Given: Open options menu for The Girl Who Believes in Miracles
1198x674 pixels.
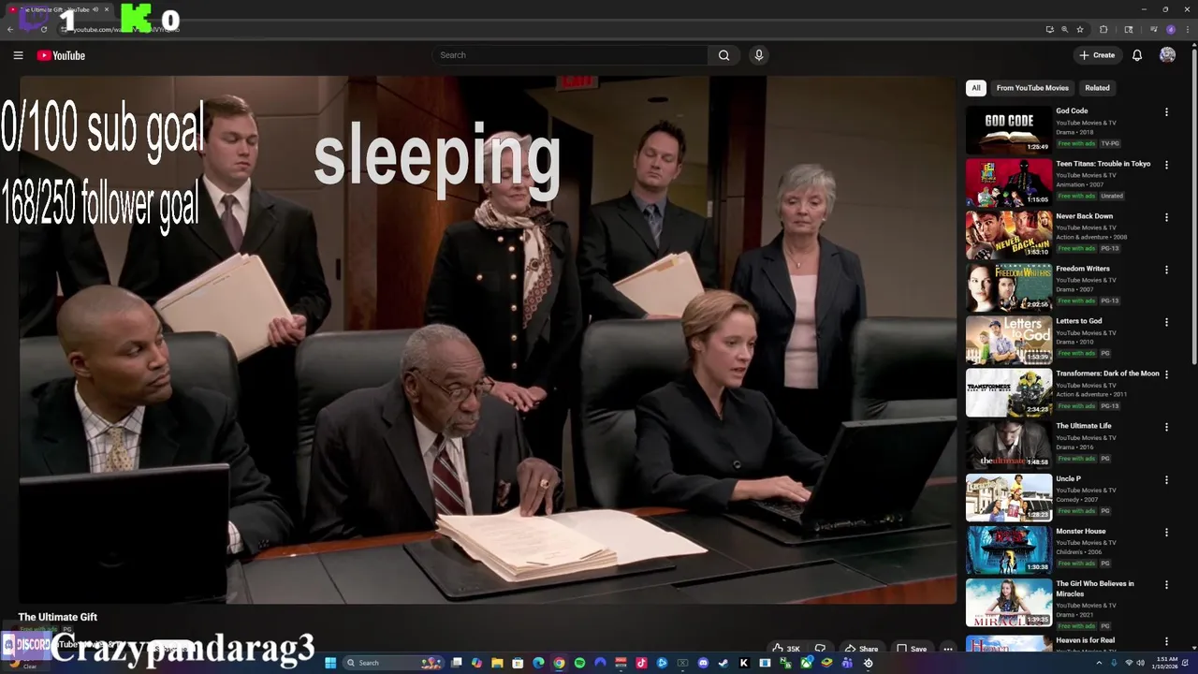Looking at the screenshot, I should coord(1166,584).
